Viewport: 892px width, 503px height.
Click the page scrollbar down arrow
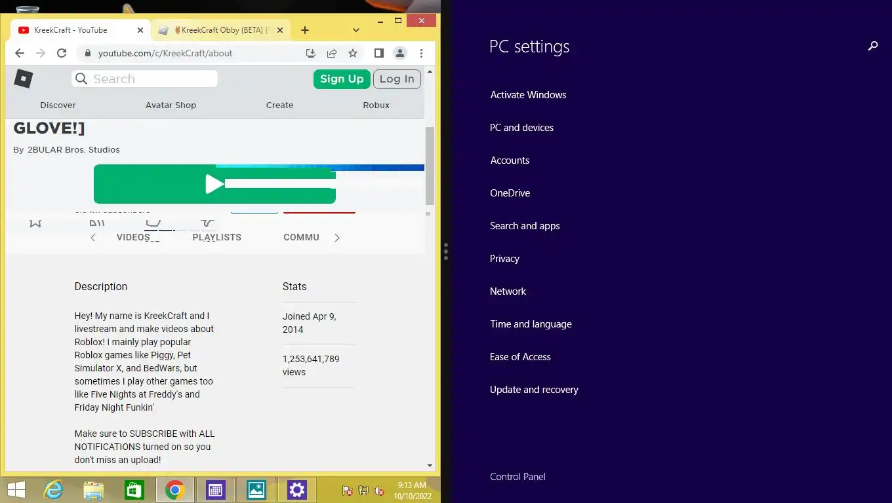coord(430,466)
